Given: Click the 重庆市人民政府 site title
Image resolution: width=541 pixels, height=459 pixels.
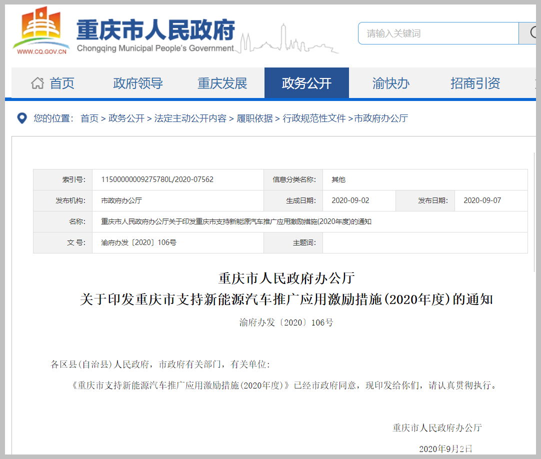Looking at the screenshot, I should [155, 29].
